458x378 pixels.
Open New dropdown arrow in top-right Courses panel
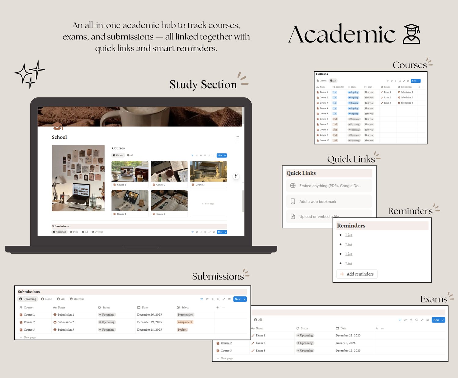point(419,81)
